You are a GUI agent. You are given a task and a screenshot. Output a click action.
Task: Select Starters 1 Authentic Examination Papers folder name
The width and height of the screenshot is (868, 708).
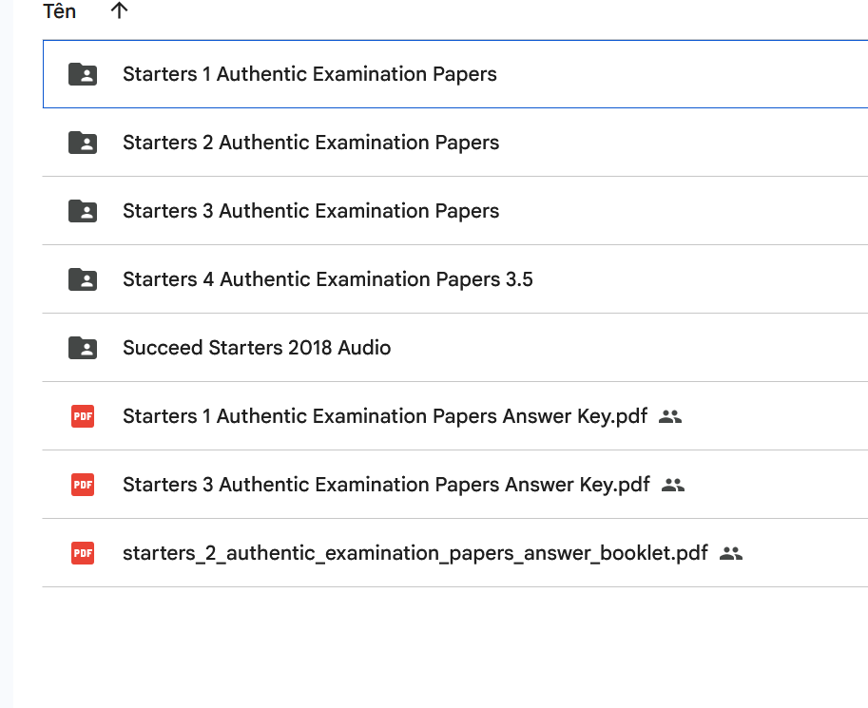309,74
